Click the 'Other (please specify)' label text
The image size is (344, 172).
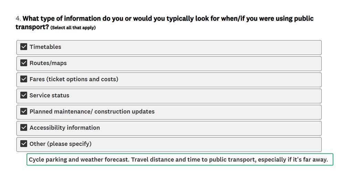(61, 144)
